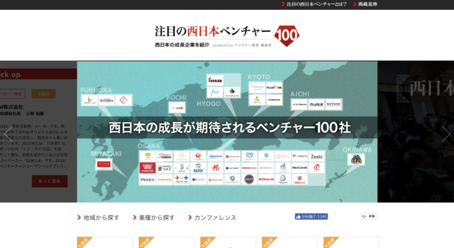Screen dimensions: 454x248
Task: Click the Smart Holdings logo in Hyogo group
Action: coord(232,92)
